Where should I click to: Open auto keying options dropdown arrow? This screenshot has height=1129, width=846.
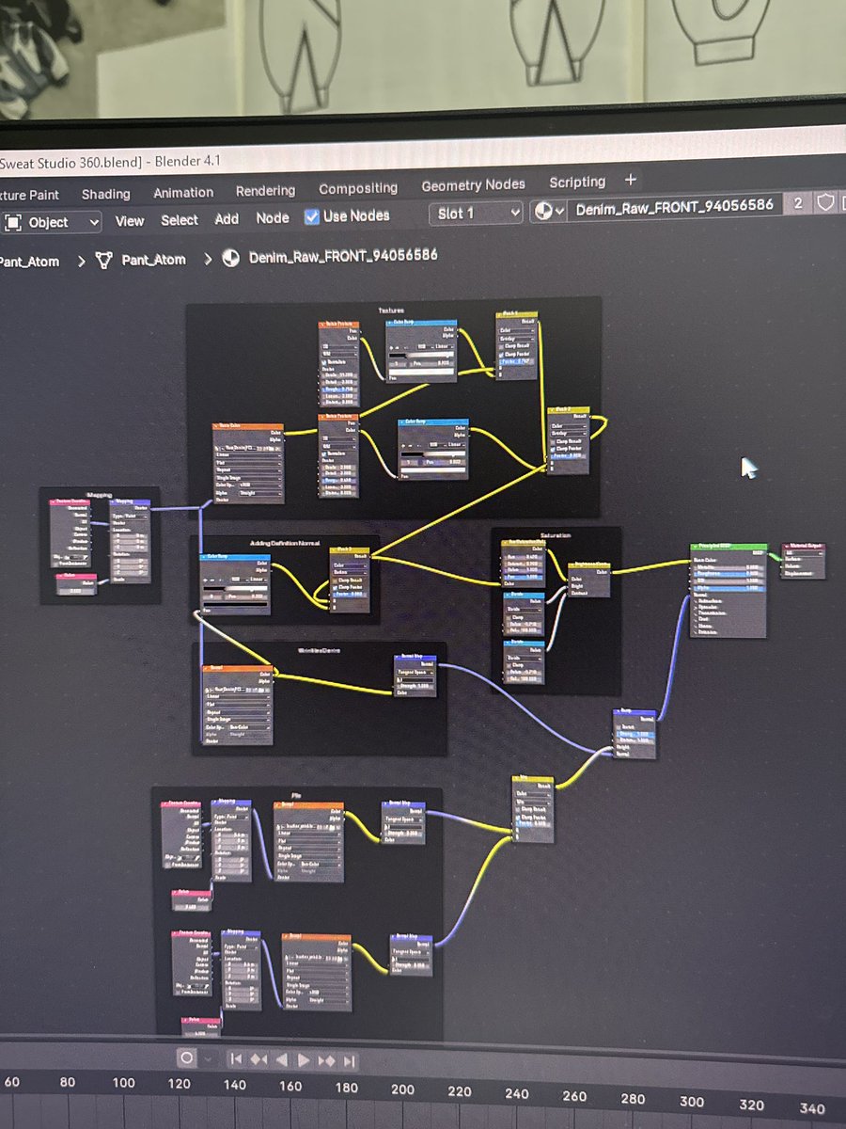208,1059
